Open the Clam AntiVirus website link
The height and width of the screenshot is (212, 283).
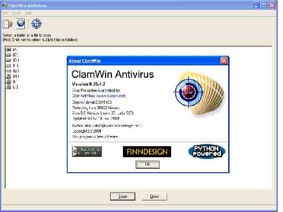tap(99, 96)
